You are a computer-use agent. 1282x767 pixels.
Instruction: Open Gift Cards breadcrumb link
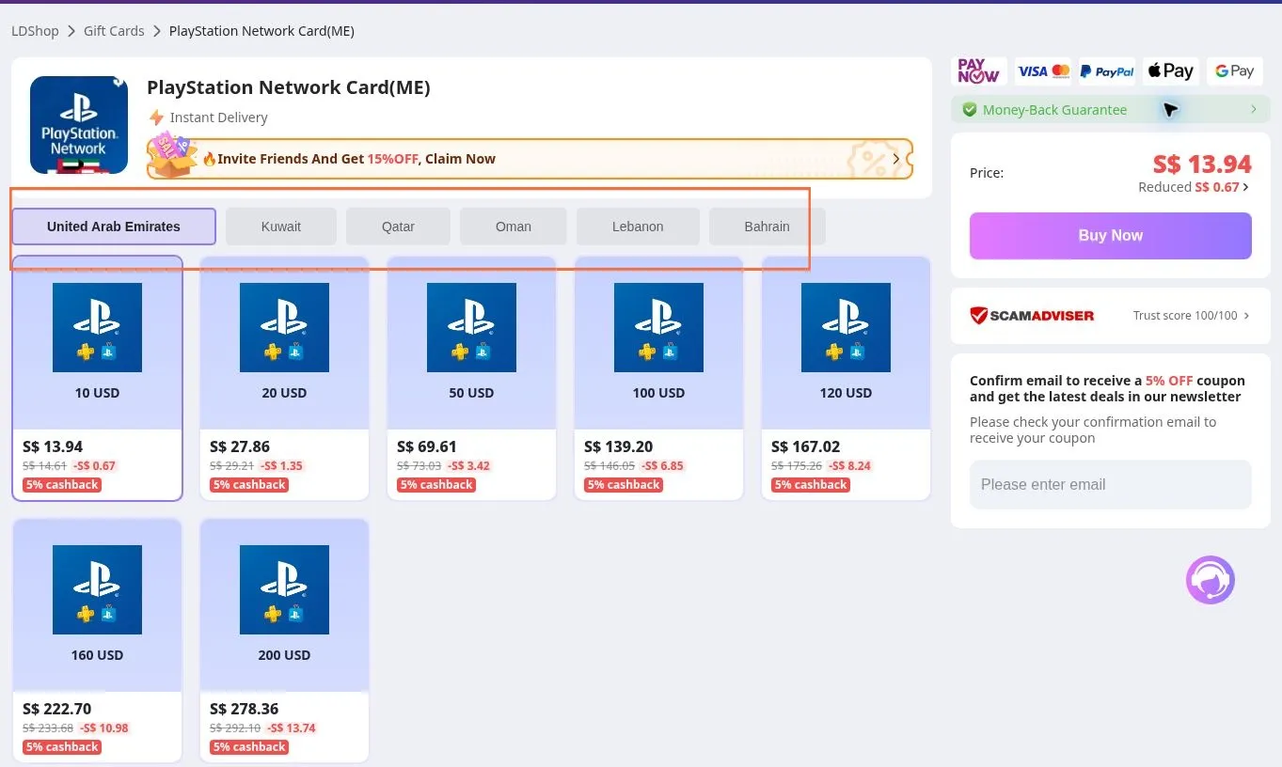(114, 31)
